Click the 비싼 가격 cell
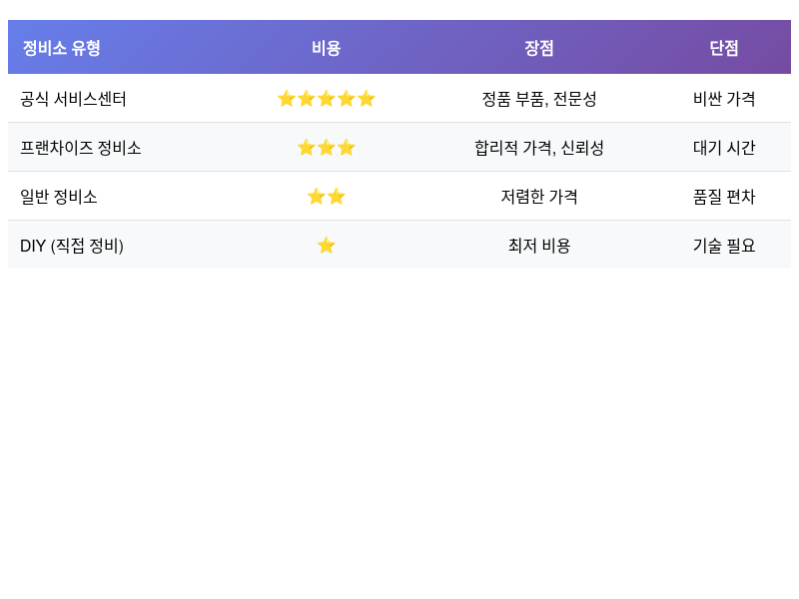799x599 pixels. 724,99
